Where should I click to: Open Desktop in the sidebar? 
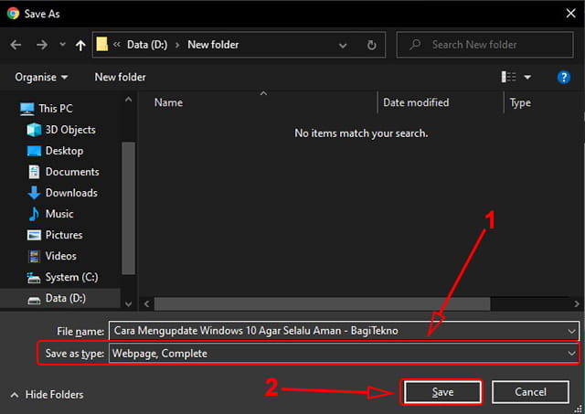(64, 151)
